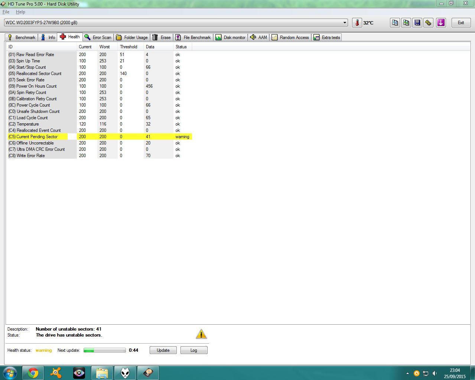Open the Folder Usage tab
This screenshot has width=475, height=380.
pyautogui.click(x=132, y=37)
